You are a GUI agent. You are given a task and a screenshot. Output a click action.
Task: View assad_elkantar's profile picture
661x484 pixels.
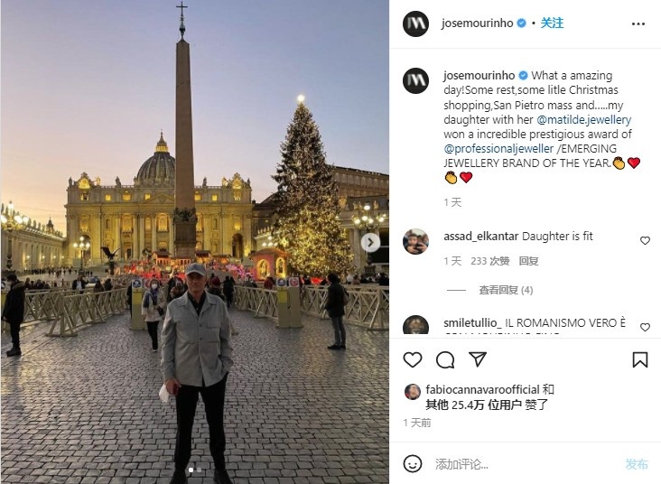tap(415, 242)
